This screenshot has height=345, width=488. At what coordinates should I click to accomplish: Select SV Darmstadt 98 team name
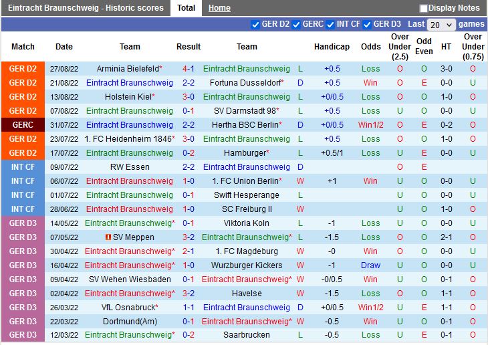point(245,111)
